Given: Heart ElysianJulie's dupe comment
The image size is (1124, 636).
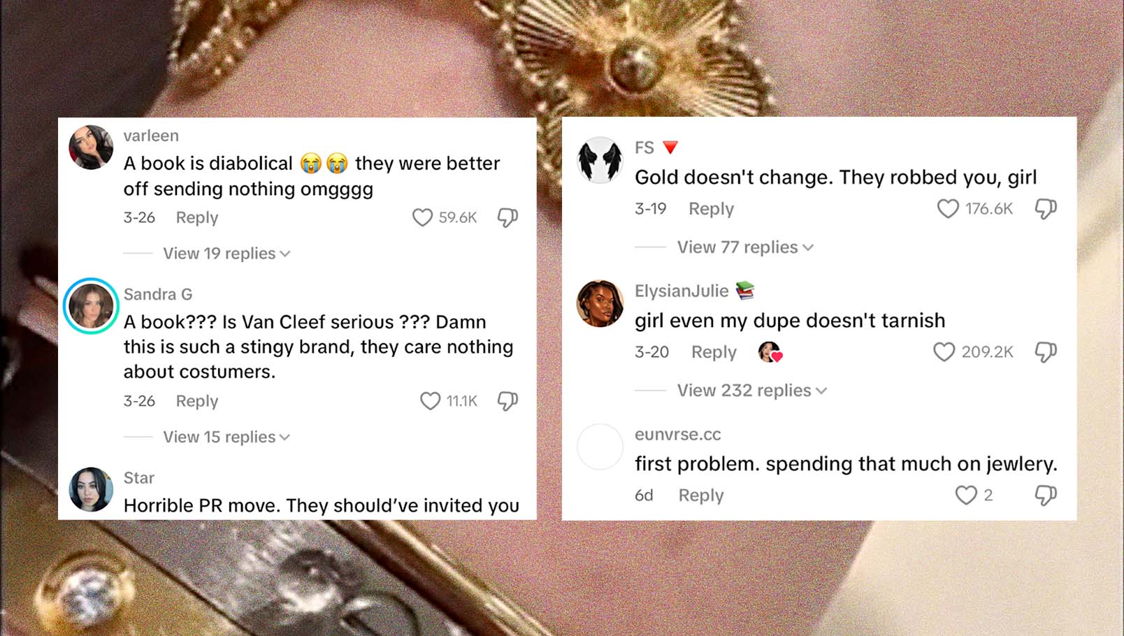Looking at the screenshot, I should pos(944,352).
